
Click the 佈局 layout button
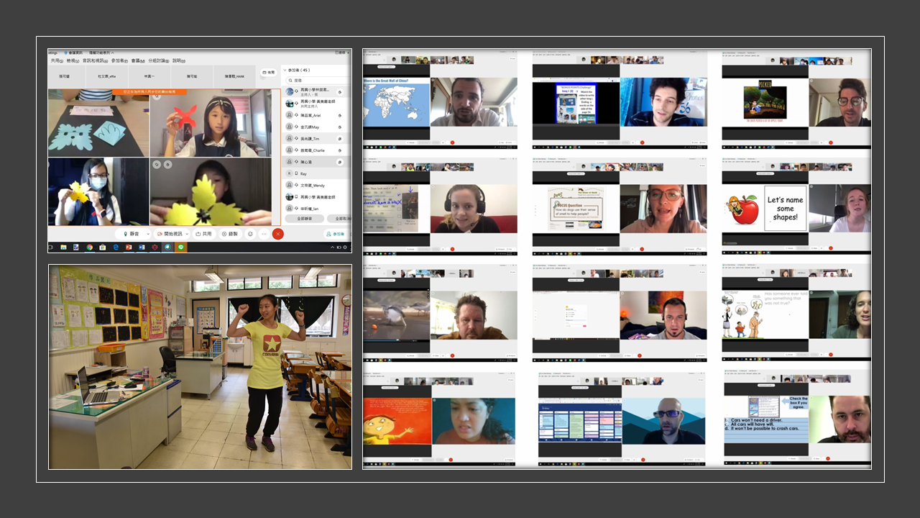point(268,73)
